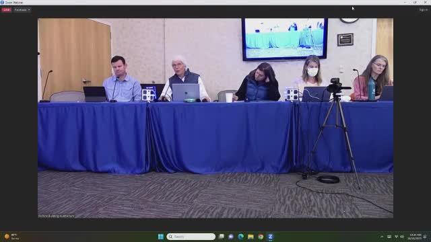Open the Windows Start menu
This screenshot has width=431, height=242.
point(161,237)
